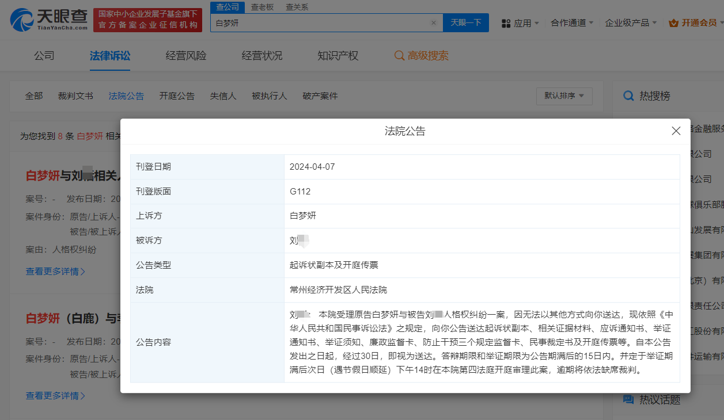Select the 经营风险 navigation item
724x420 pixels.
pos(185,55)
